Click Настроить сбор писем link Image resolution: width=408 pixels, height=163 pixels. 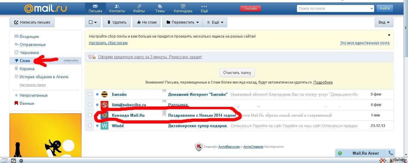click(108, 43)
